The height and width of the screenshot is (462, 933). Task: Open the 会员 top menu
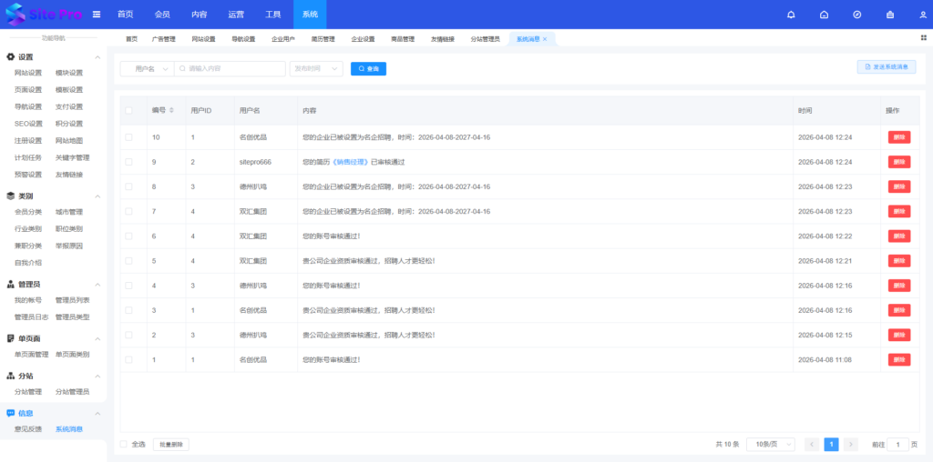(x=162, y=15)
